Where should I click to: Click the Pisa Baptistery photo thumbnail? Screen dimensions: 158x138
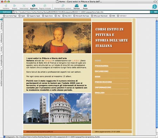[x=70, y=108]
